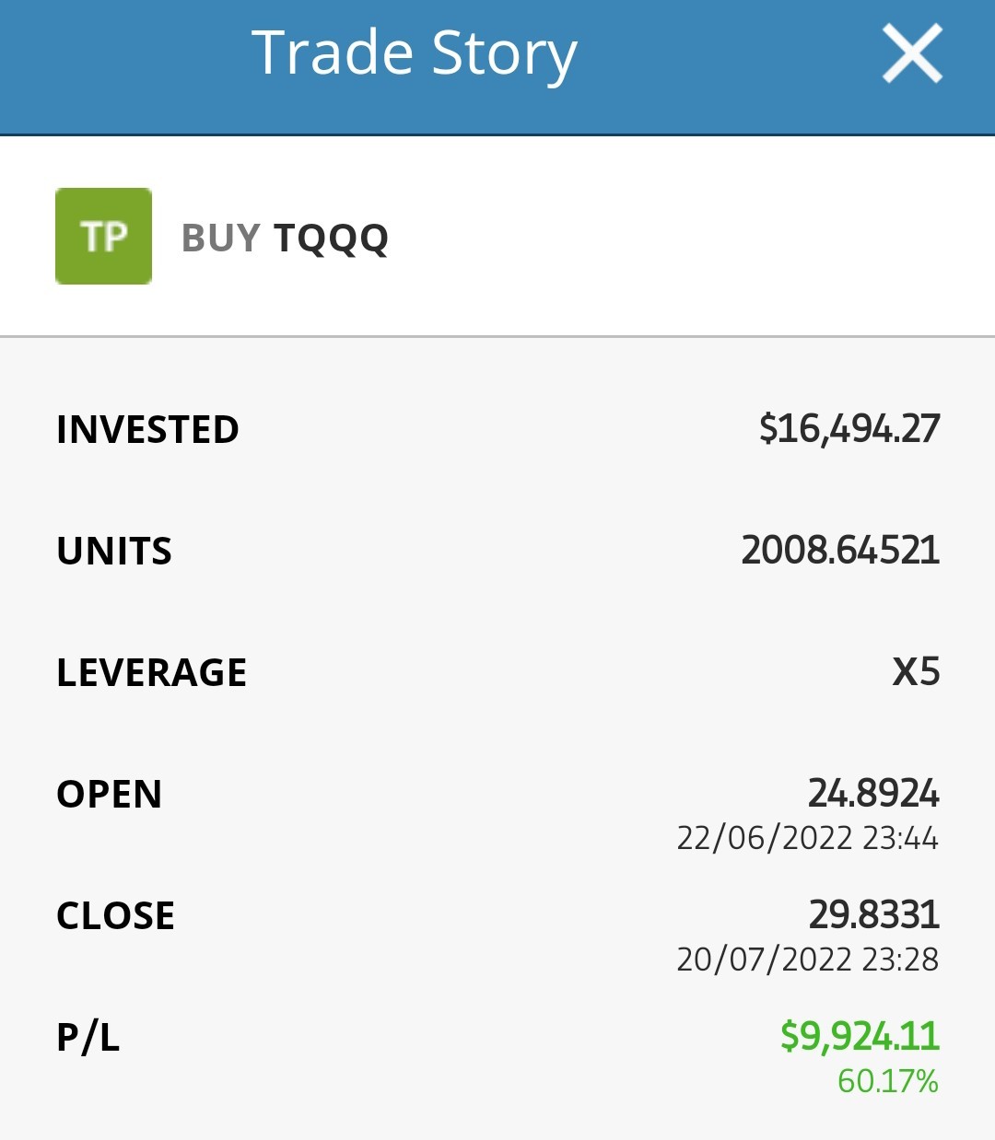Close the Trade Story dialog
This screenshot has height=1140, width=995.
click(912, 53)
